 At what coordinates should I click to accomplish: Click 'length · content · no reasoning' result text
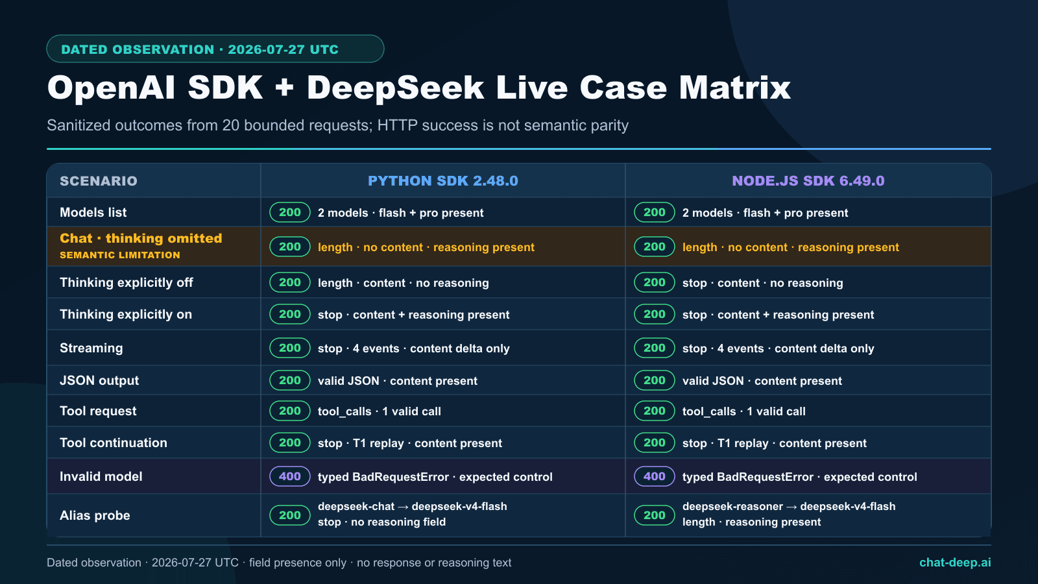pyautogui.click(x=404, y=283)
